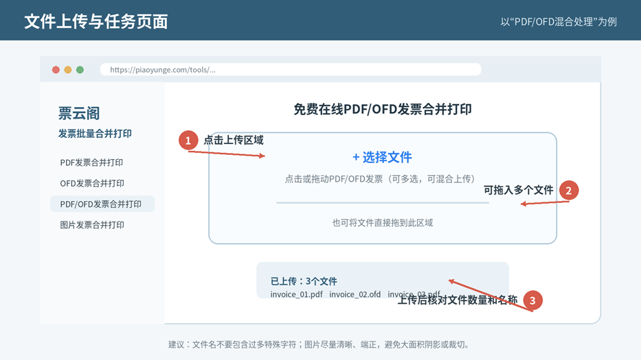Select uploaded file invoice_02.ofd
Viewport: 641px width, 360px height.
tap(355, 294)
